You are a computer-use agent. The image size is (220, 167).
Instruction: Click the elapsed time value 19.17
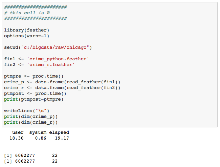pos(62,138)
